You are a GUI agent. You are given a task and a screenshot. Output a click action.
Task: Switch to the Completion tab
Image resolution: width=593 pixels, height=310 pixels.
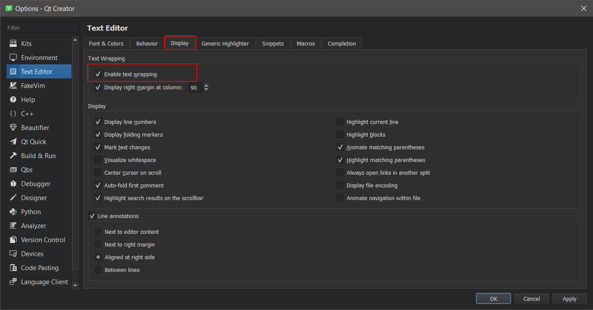coord(342,43)
